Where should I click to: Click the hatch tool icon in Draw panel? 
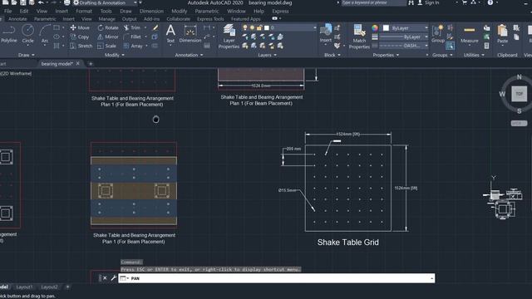tap(57, 46)
